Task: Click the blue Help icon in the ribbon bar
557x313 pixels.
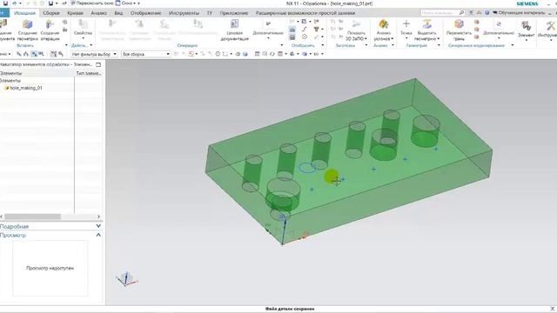Action: pos(487,13)
